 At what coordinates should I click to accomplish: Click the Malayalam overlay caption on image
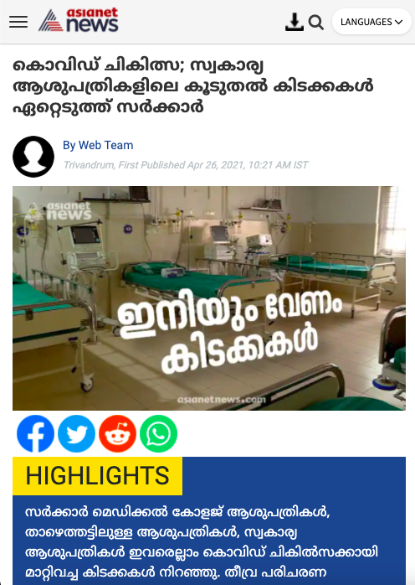pyautogui.click(x=229, y=332)
